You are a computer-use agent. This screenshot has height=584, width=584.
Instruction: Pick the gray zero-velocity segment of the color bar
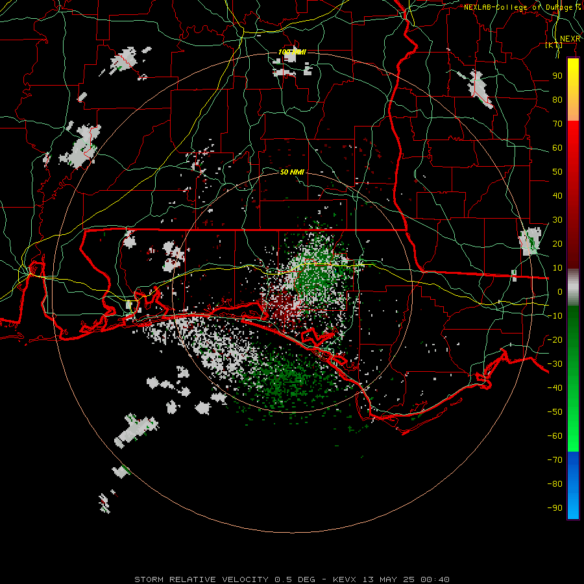573,287
